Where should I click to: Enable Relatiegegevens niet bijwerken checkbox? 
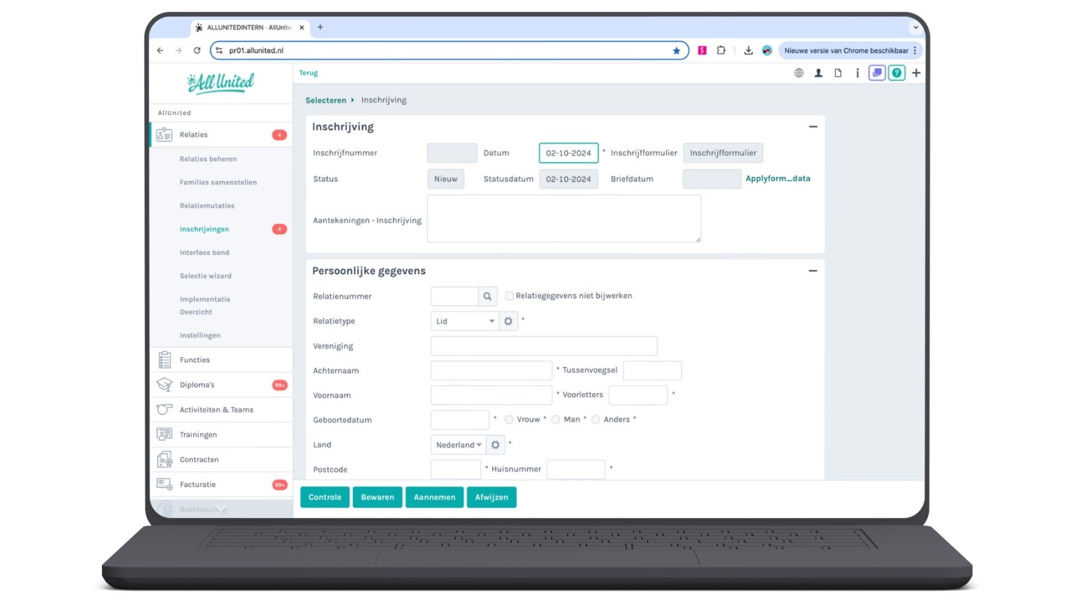510,296
